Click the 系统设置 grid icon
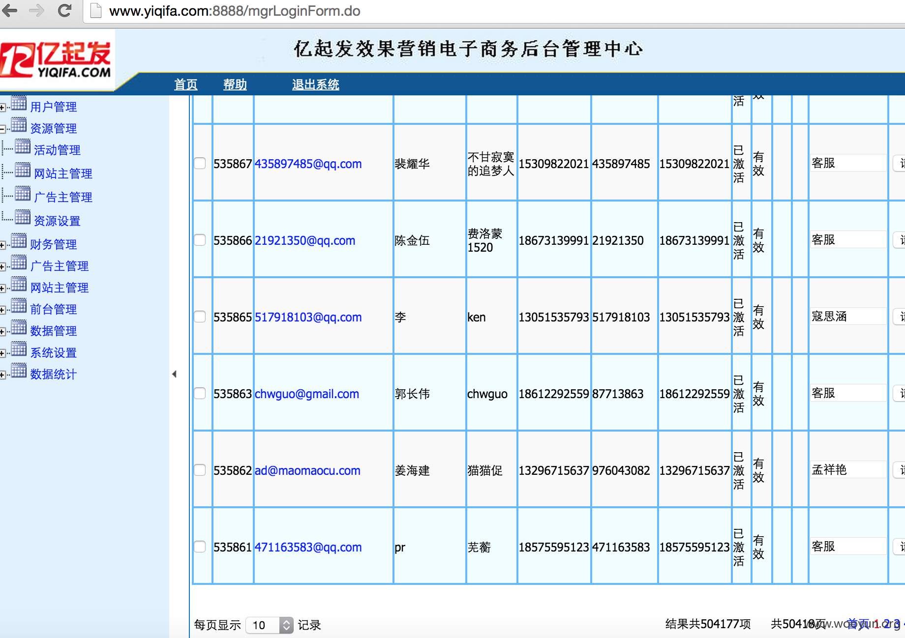The image size is (905, 638). point(19,349)
